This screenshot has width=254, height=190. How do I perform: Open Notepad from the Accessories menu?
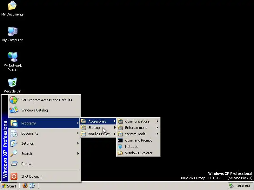[x=138, y=147]
